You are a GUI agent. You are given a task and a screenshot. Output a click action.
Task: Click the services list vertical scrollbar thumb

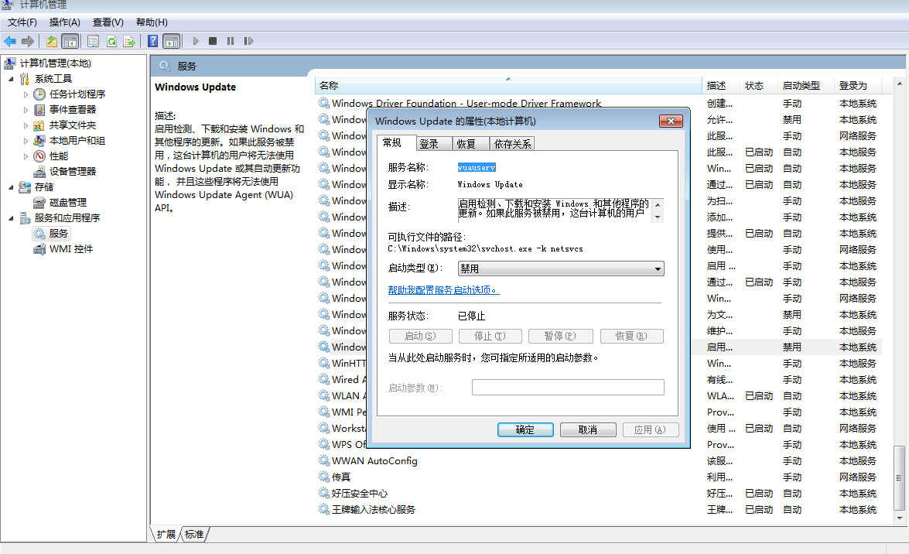tap(899, 477)
